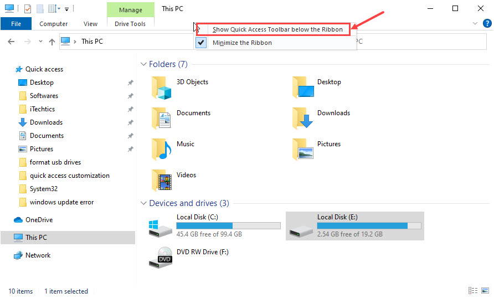Open the iTechtics pinned folder
This screenshot has height=298, width=494.
42,109
